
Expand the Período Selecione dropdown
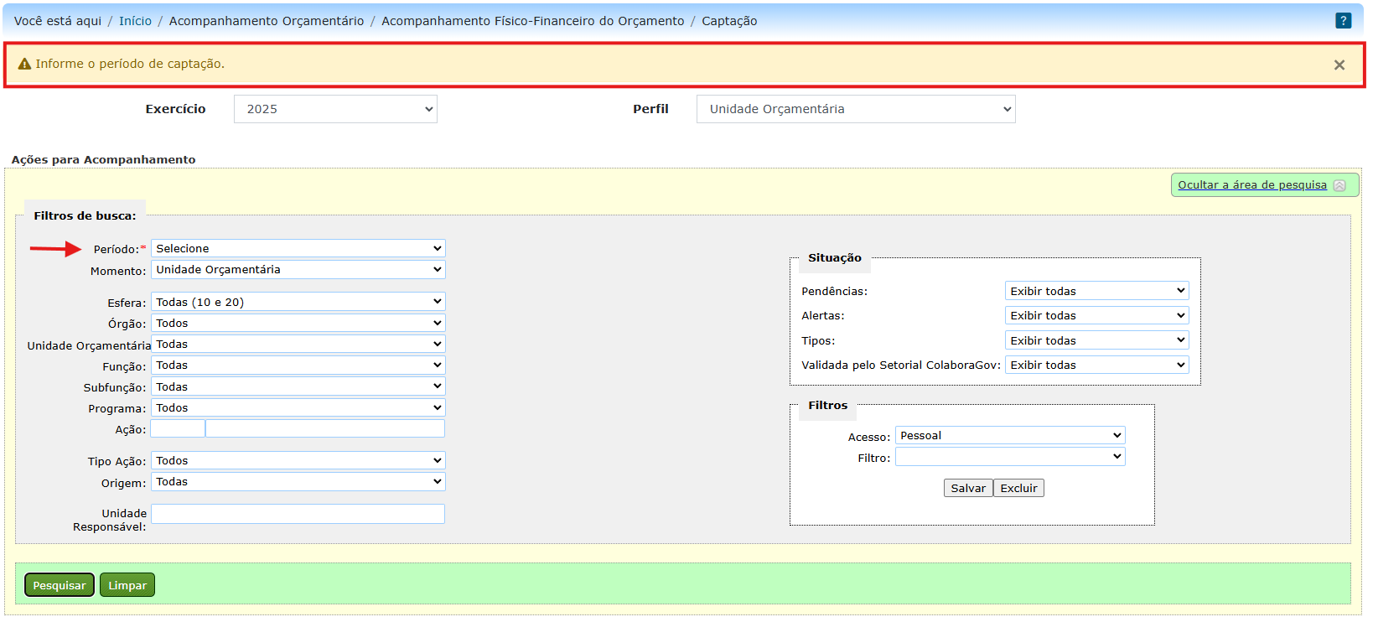coord(298,249)
